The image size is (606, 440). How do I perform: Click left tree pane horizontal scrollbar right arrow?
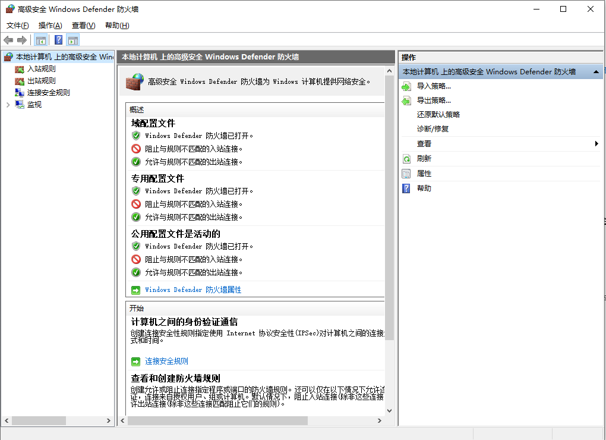[x=109, y=420]
